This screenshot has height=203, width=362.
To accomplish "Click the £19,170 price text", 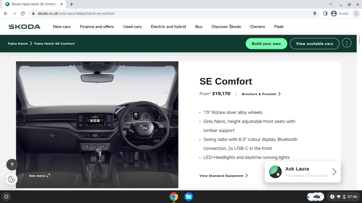I will coord(221,94).
